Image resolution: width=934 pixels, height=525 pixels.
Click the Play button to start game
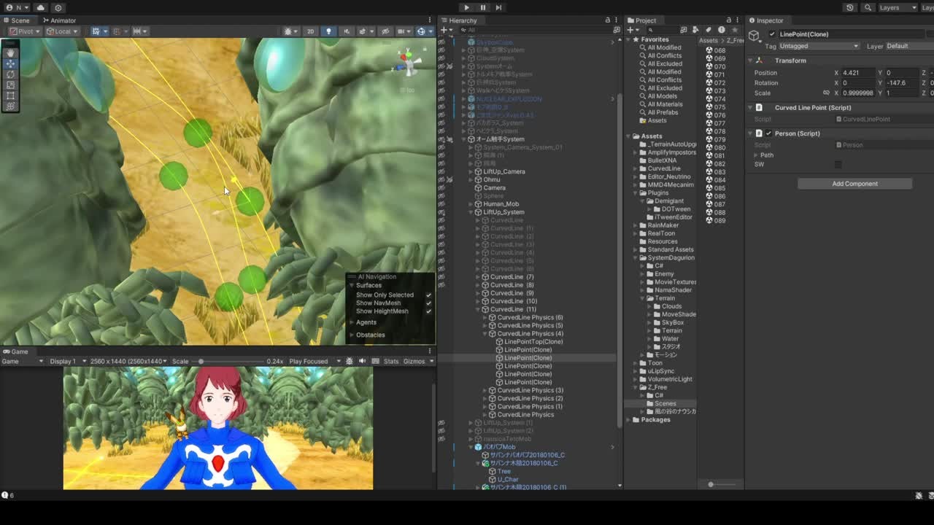tap(467, 7)
